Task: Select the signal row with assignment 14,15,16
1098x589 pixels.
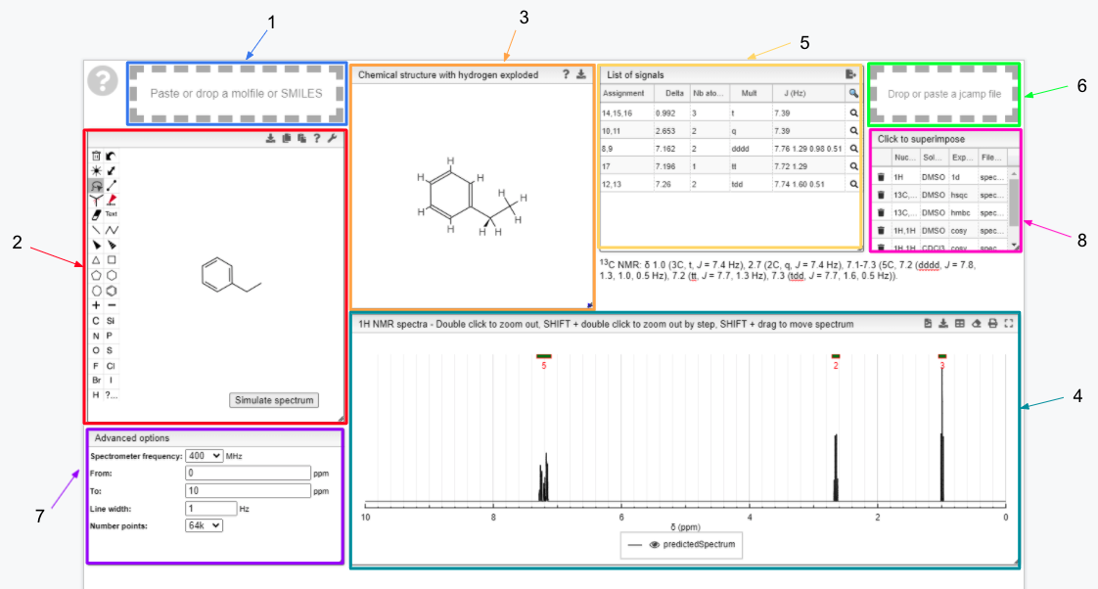Action: 730,113
